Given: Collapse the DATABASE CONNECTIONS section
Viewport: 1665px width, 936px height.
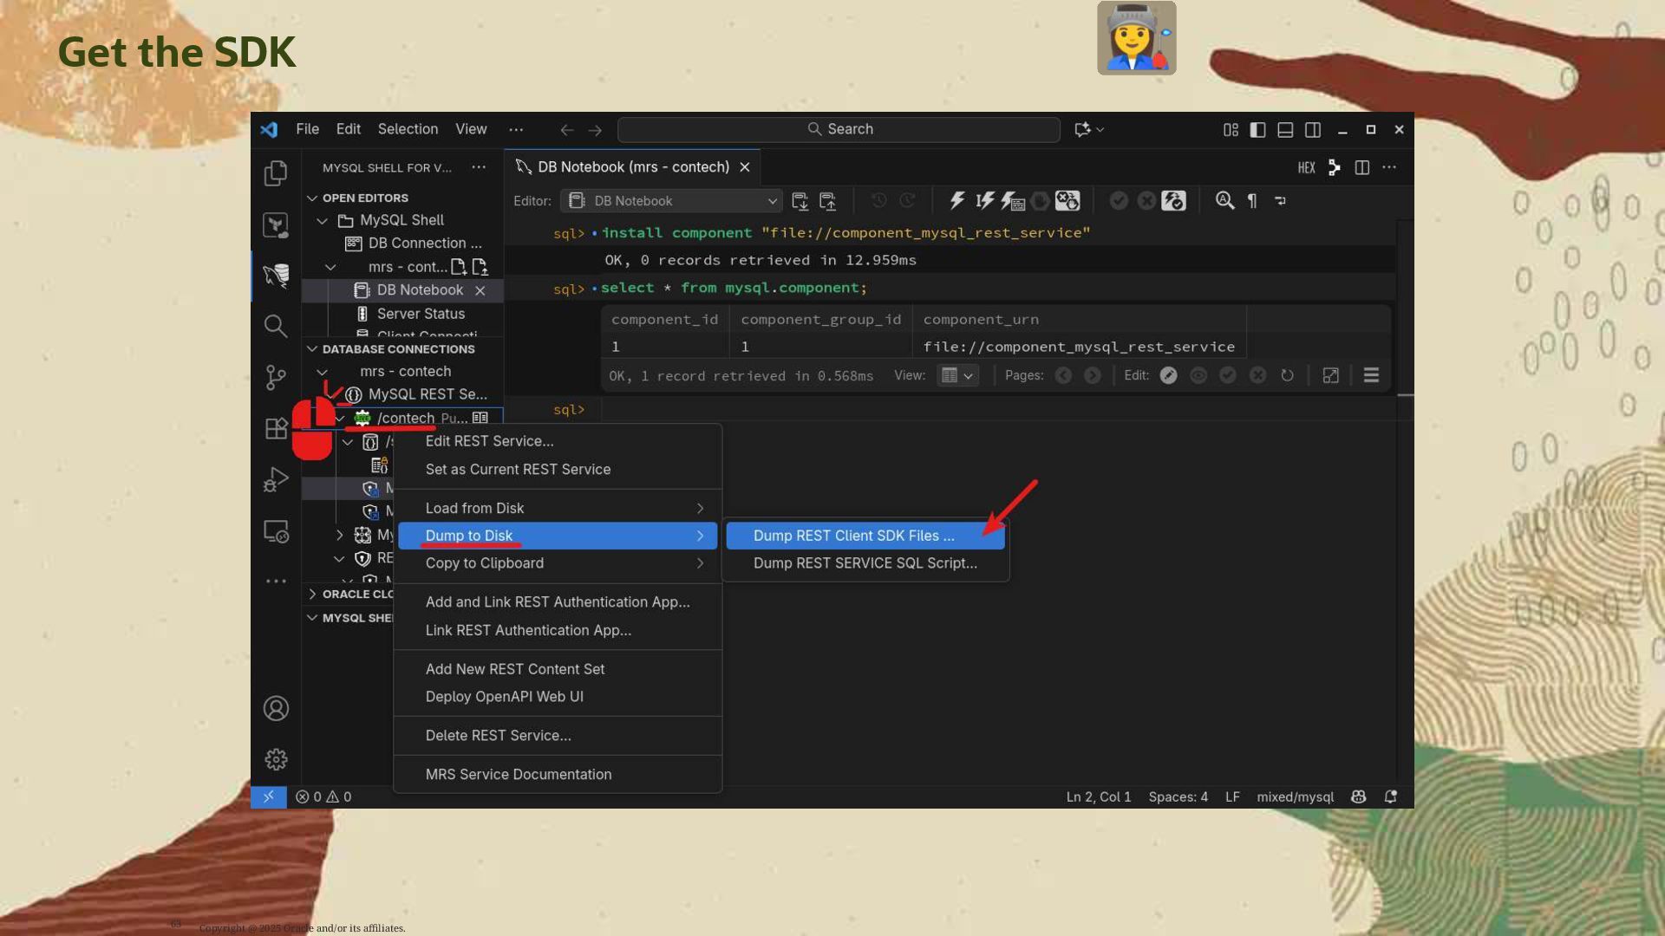Looking at the screenshot, I should [312, 348].
